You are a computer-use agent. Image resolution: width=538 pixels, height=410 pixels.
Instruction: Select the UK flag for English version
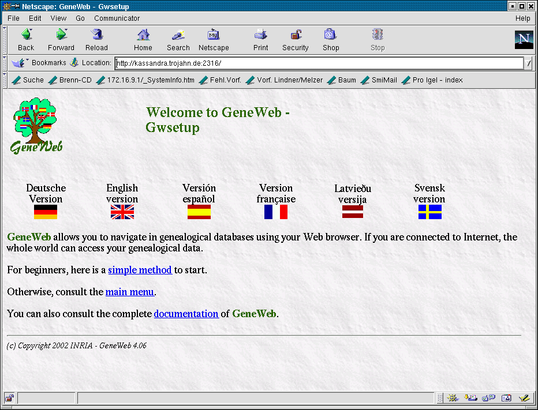click(x=122, y=212)
